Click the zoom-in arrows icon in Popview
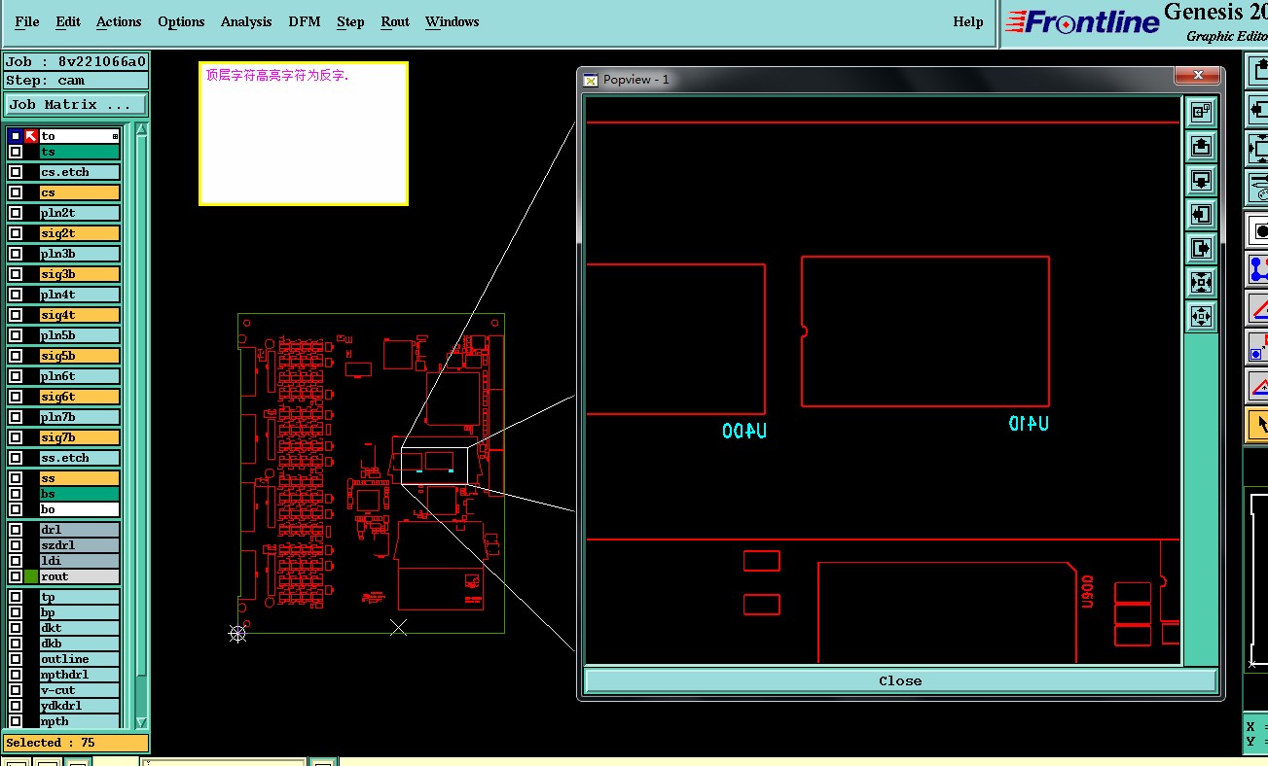The width and height of the screenshot is (1268, 766). pyautogui.click(x=1201, y=282)
